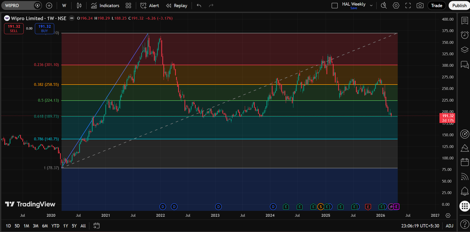Screen dimensions: 470x232
Task: Select the 0.786 (140.75) Fibonacci level label
Action: (46, 139)
